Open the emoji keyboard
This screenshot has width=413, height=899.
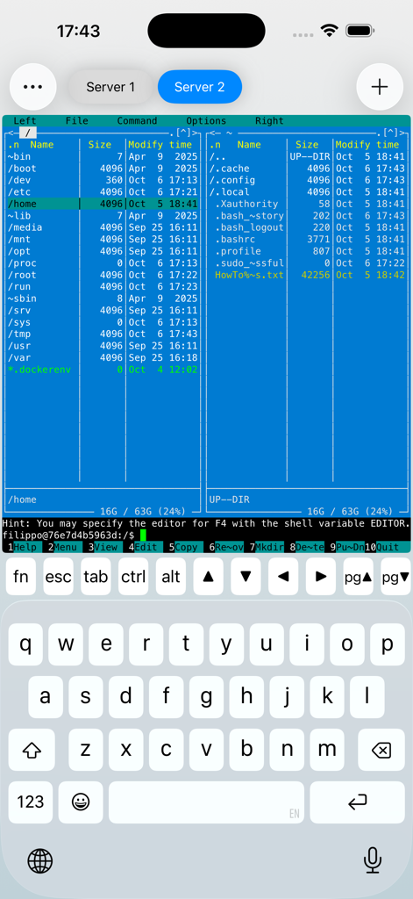click(81, 802)
